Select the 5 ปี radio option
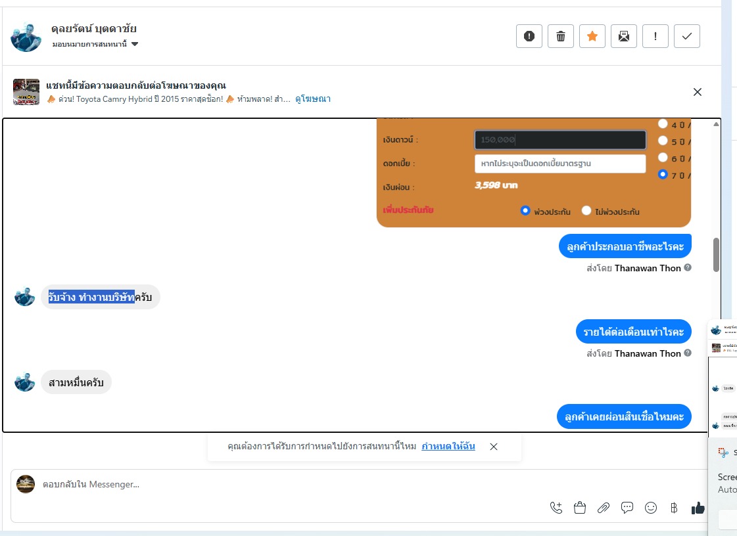 click(663, 141)
